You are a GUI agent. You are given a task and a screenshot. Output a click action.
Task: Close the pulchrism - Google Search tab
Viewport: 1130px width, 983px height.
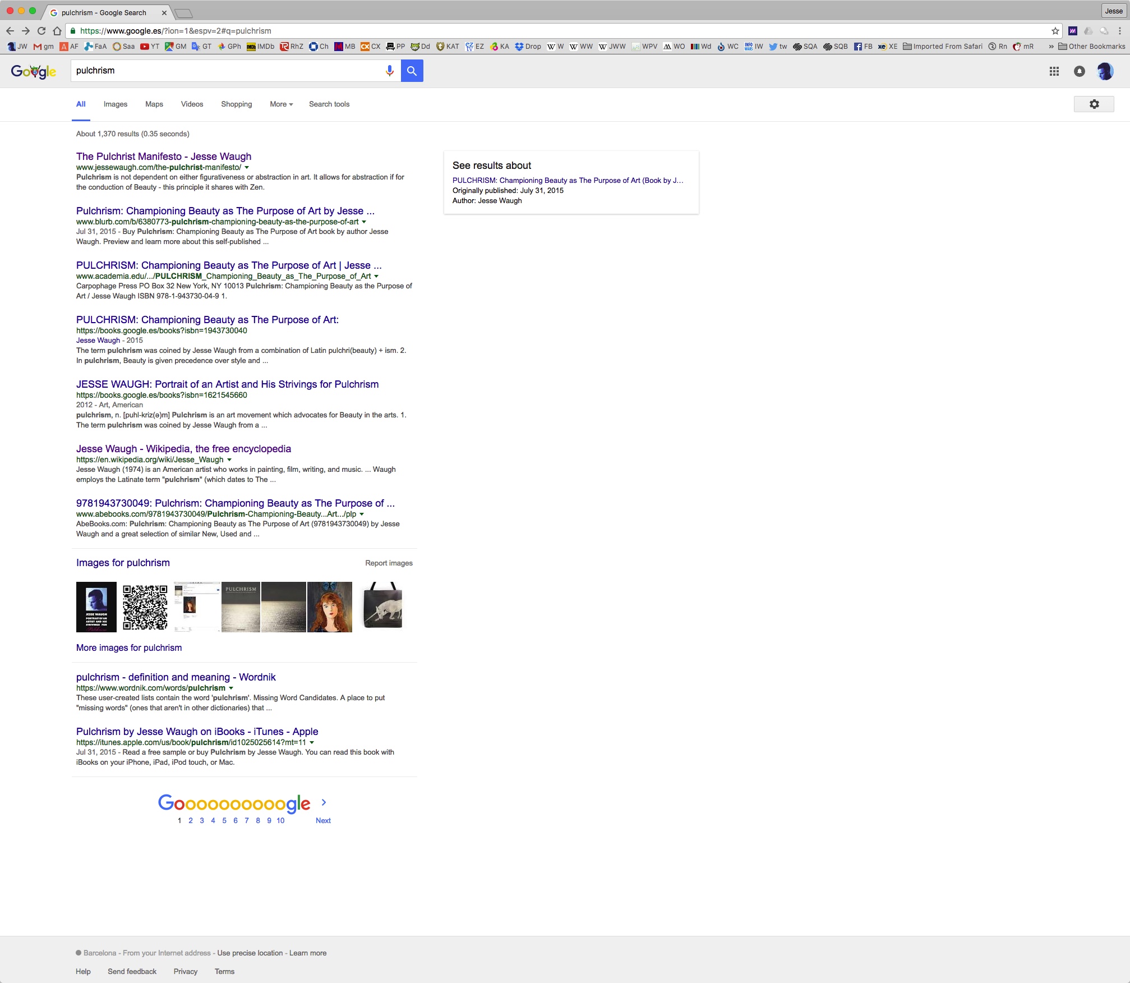164,12
